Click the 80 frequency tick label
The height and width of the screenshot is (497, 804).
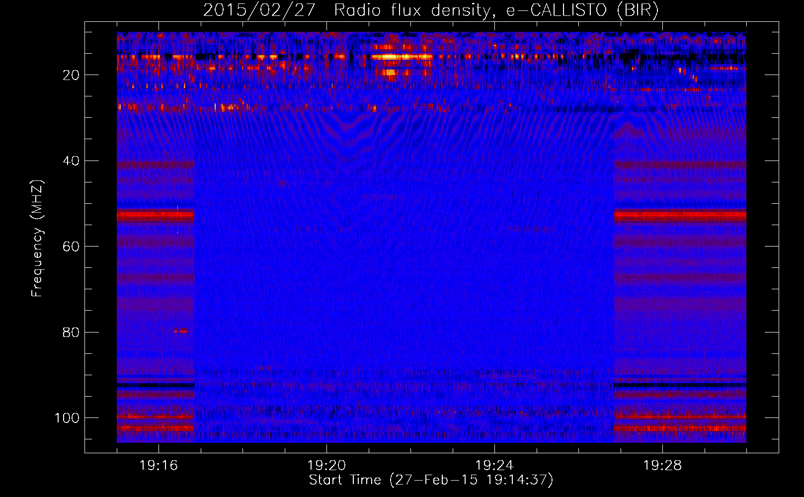pos(71,332)
